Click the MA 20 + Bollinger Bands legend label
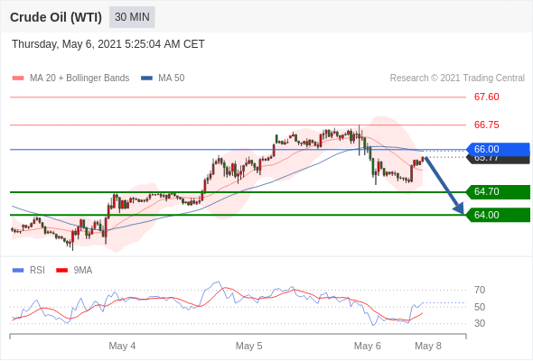Image resolution: width=533 pixels, height=361 pixels. point(79,79)
